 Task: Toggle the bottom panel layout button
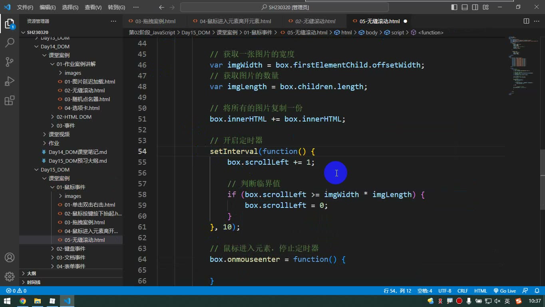(x=465, y=7)
